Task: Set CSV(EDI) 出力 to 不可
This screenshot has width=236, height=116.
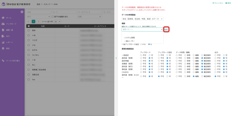Action: point(215,72)
